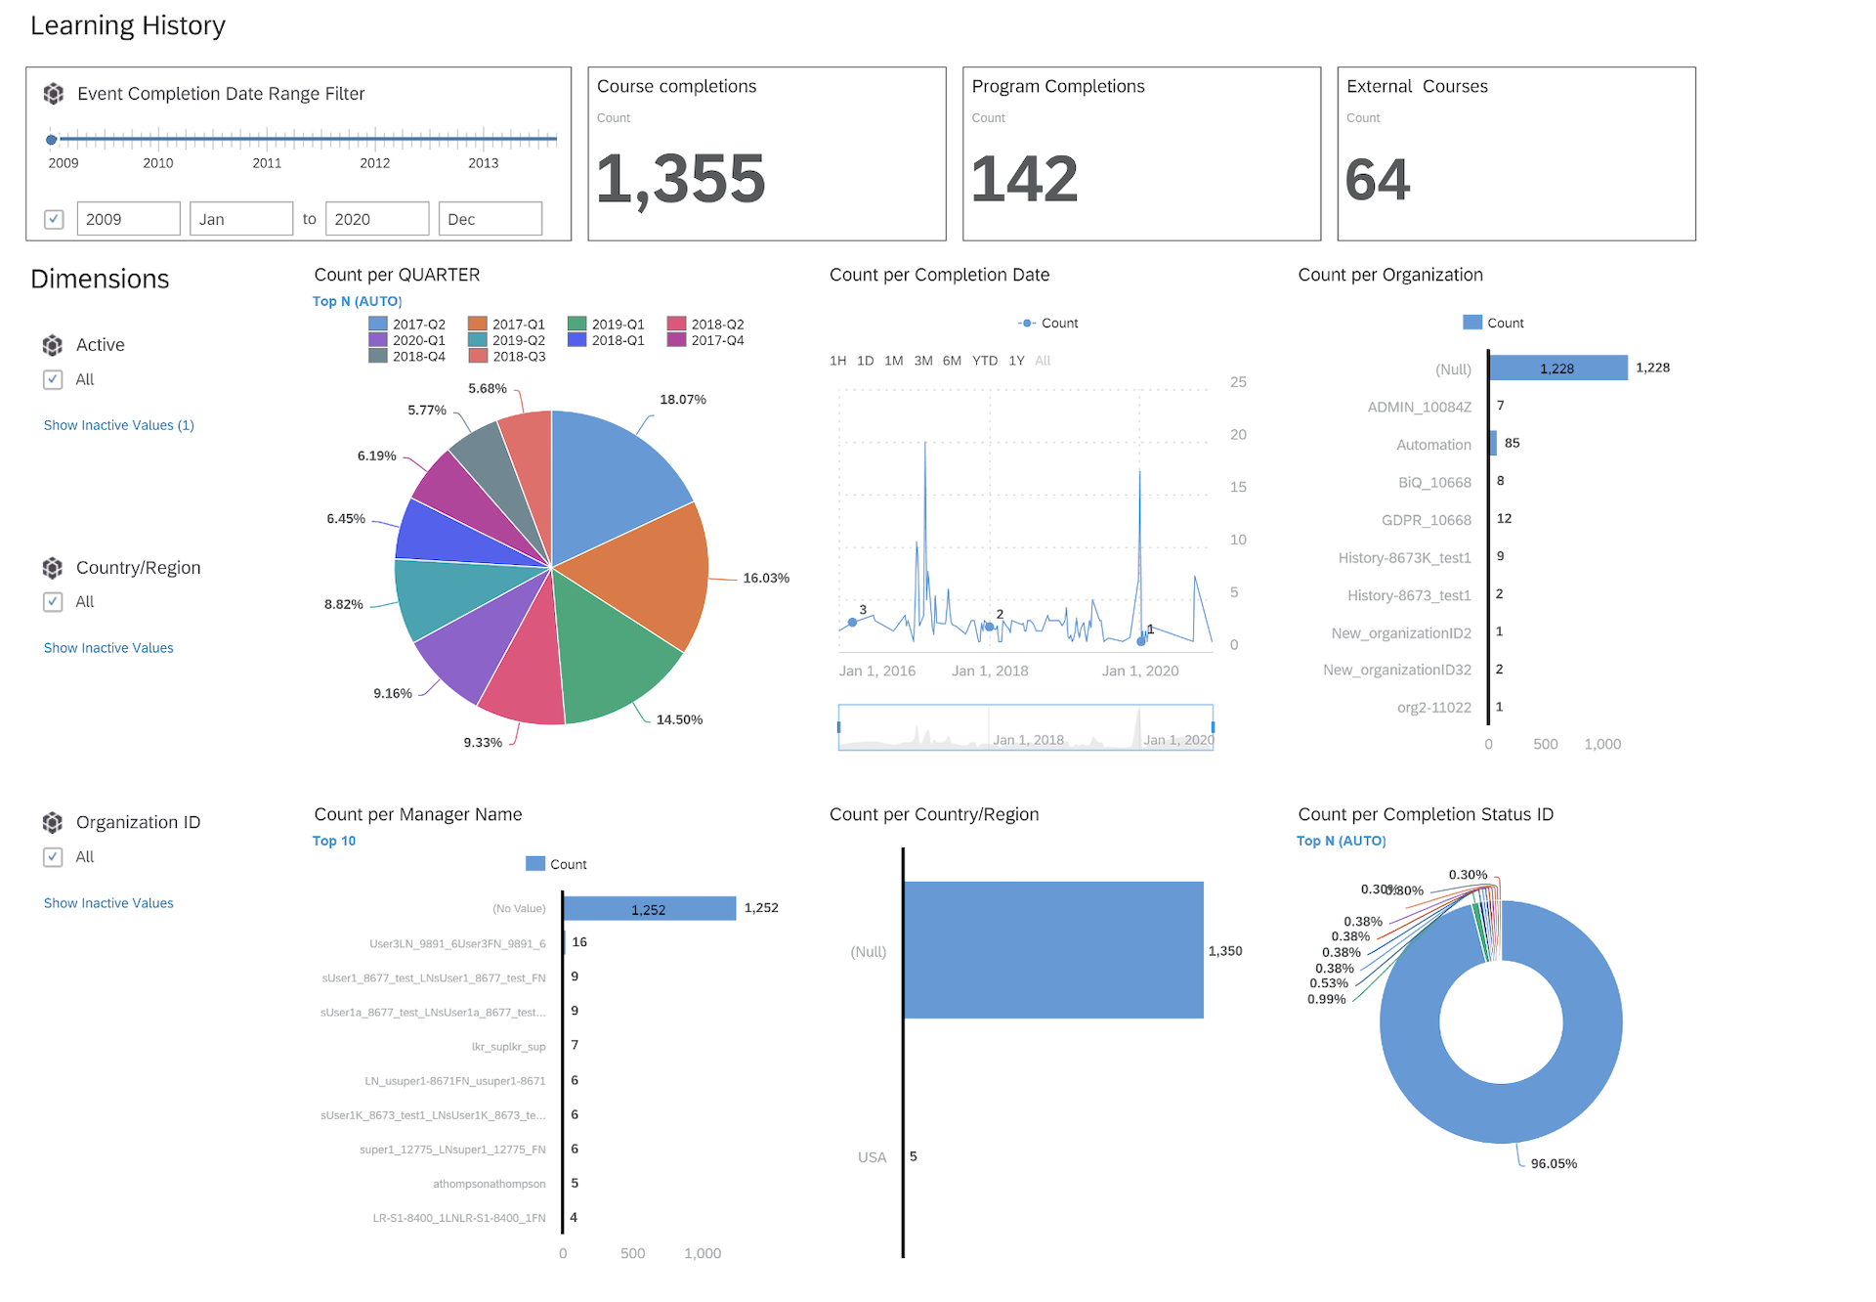The height and width of the screenshot is (1302, 1876).
Task: Click the ADMIN_10084Z organization label
Action: (1420, 407)
